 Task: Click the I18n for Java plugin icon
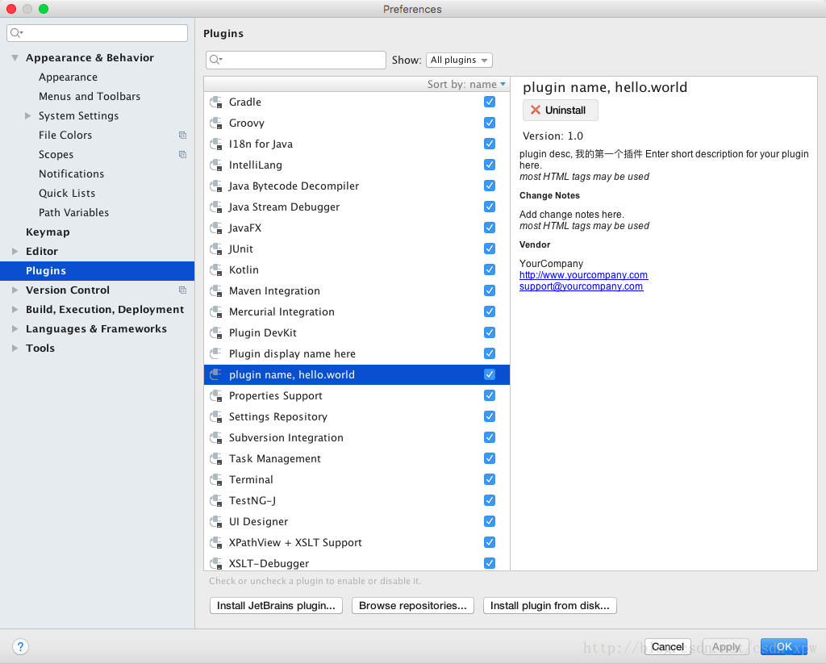pyautogui.click(x=216, y=144)
